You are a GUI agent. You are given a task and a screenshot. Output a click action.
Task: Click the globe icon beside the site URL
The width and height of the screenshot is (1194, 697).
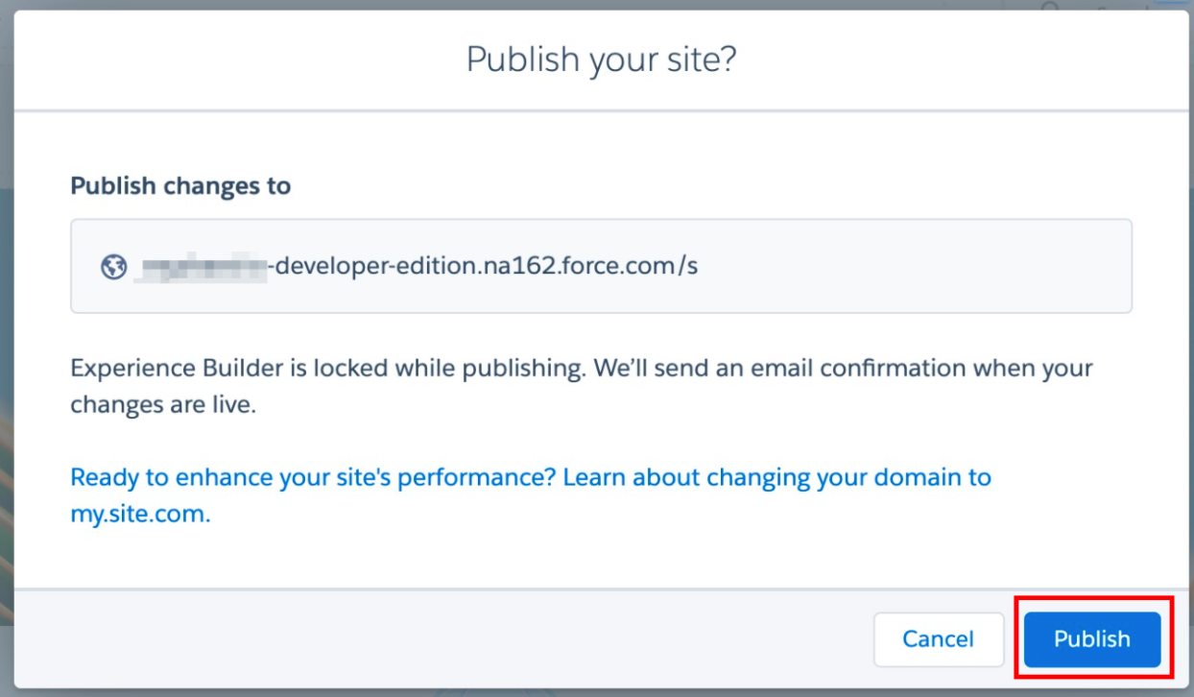pyautogui.click(x=113, y=266)
